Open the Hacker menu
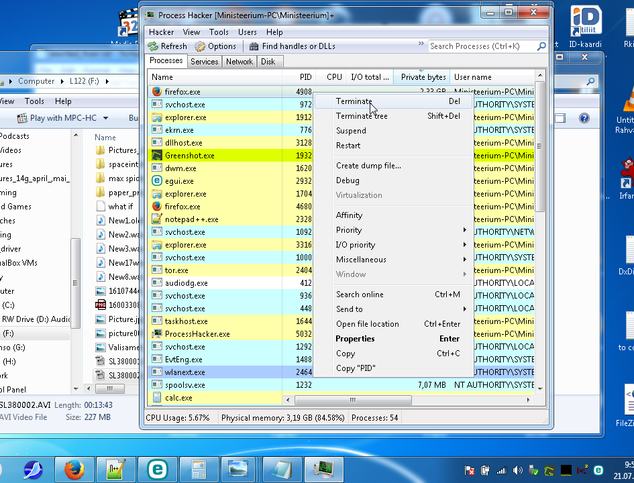 161,32
